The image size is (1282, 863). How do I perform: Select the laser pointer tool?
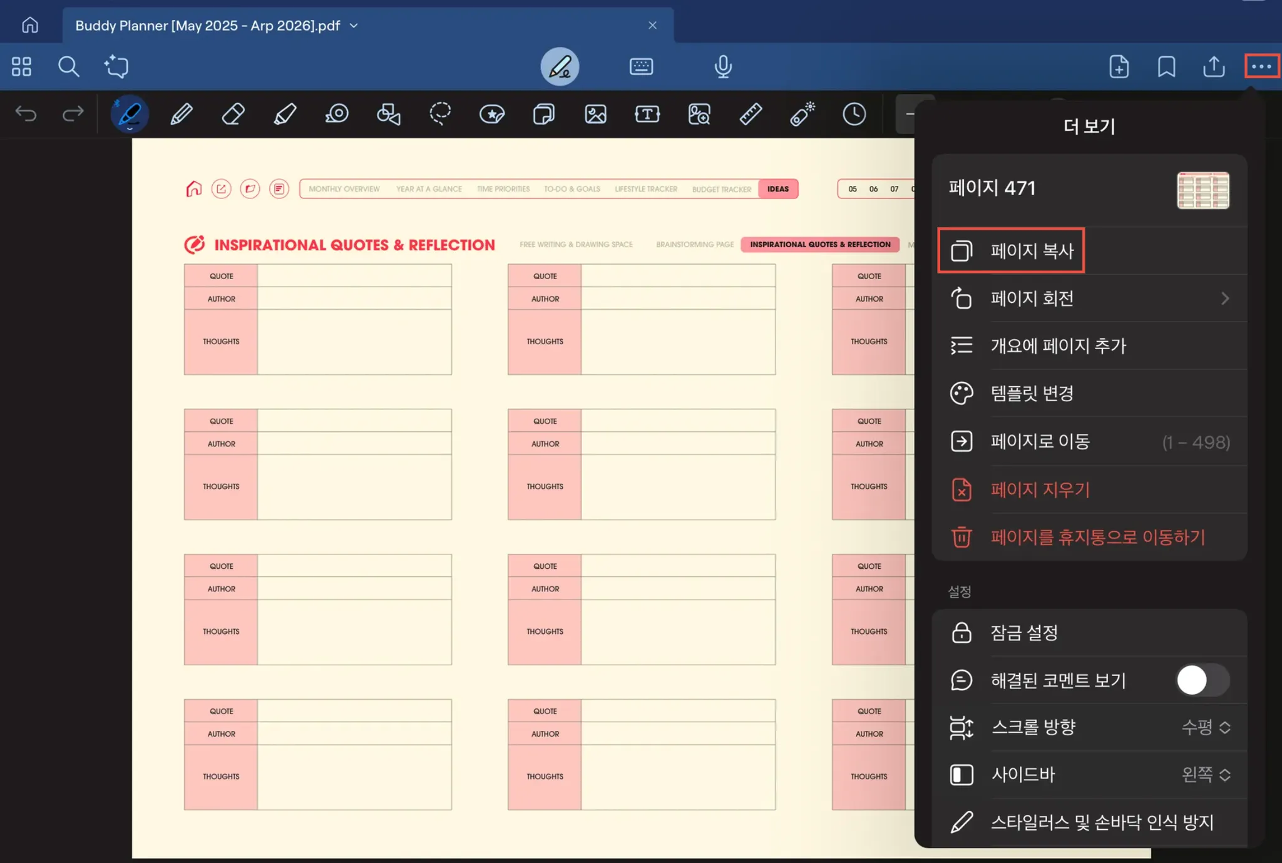coord(802,114)
